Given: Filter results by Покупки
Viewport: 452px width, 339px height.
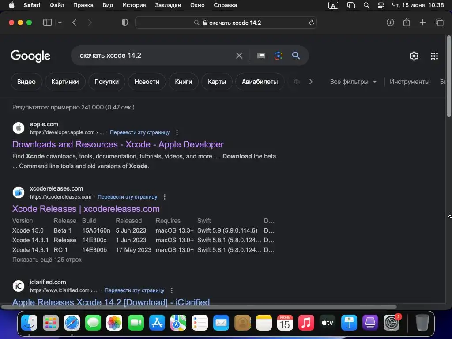Looking at the screenshot, I should (107, 82).
